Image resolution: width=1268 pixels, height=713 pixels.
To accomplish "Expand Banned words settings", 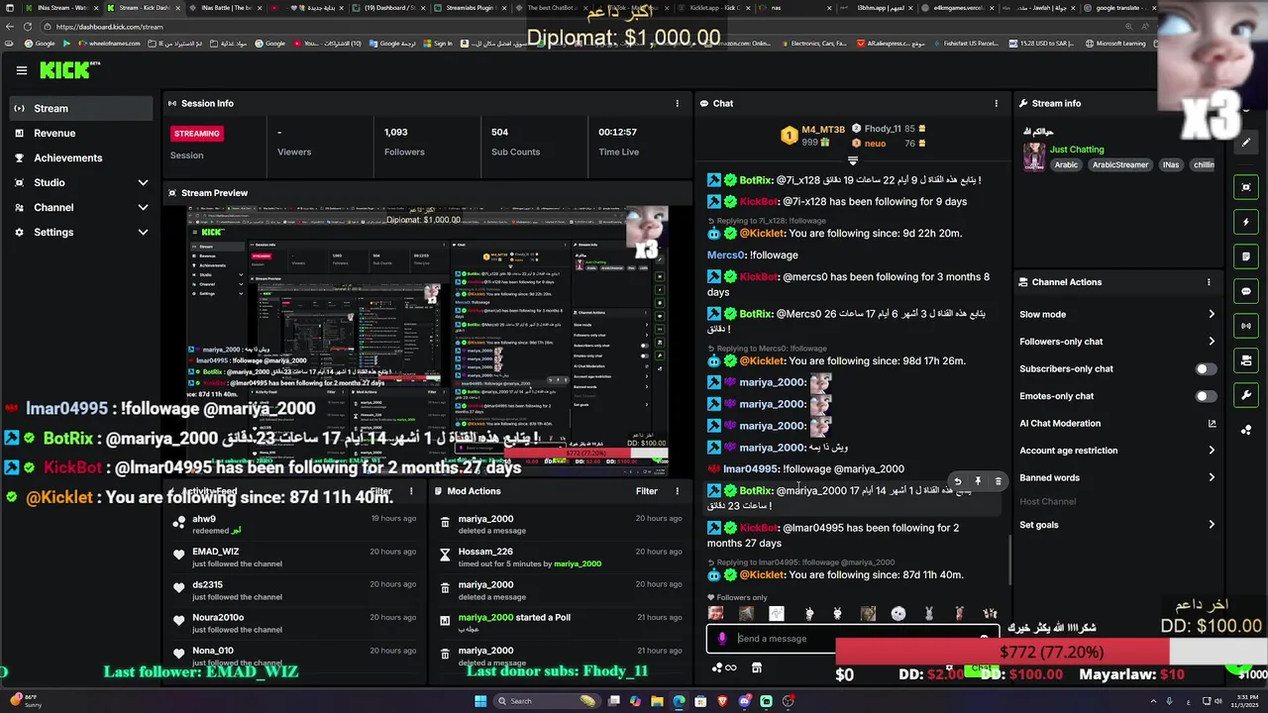I will tap(1117, 477).
